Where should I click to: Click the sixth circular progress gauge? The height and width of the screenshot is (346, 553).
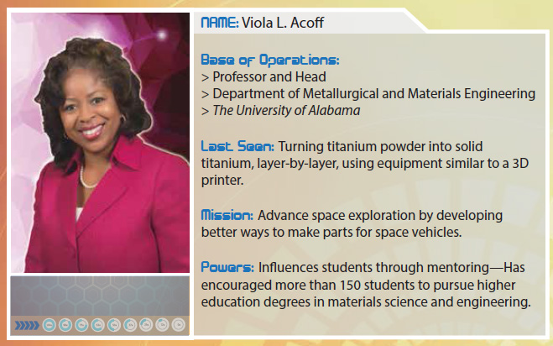pyautogui.click(x=130, y=325)
